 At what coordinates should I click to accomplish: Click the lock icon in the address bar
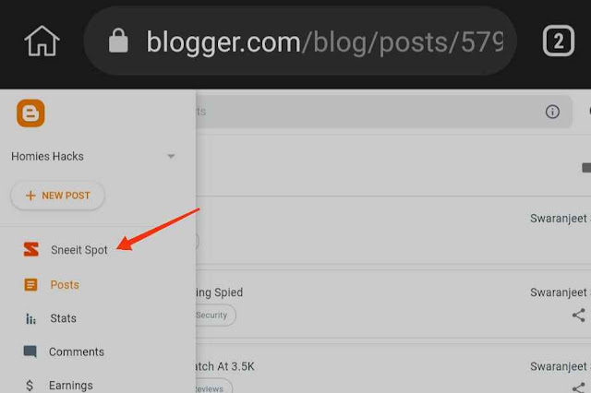pos(118,41)
